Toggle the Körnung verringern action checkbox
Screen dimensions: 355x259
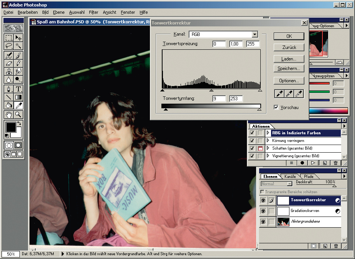click(x=252, y=140)
